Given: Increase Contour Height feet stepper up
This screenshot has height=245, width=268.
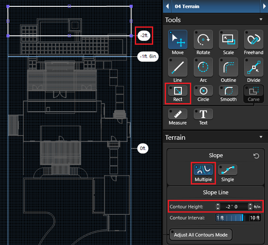Looking at the screenshot, I should (x=218, y=205).
